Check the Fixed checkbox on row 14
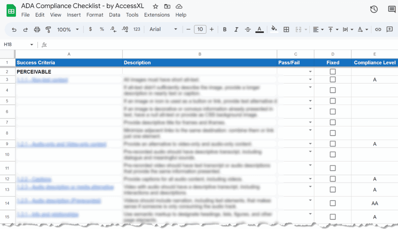 tap(332, 203)
